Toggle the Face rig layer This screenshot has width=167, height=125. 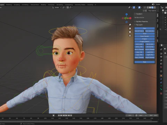[x=144, y=28]
